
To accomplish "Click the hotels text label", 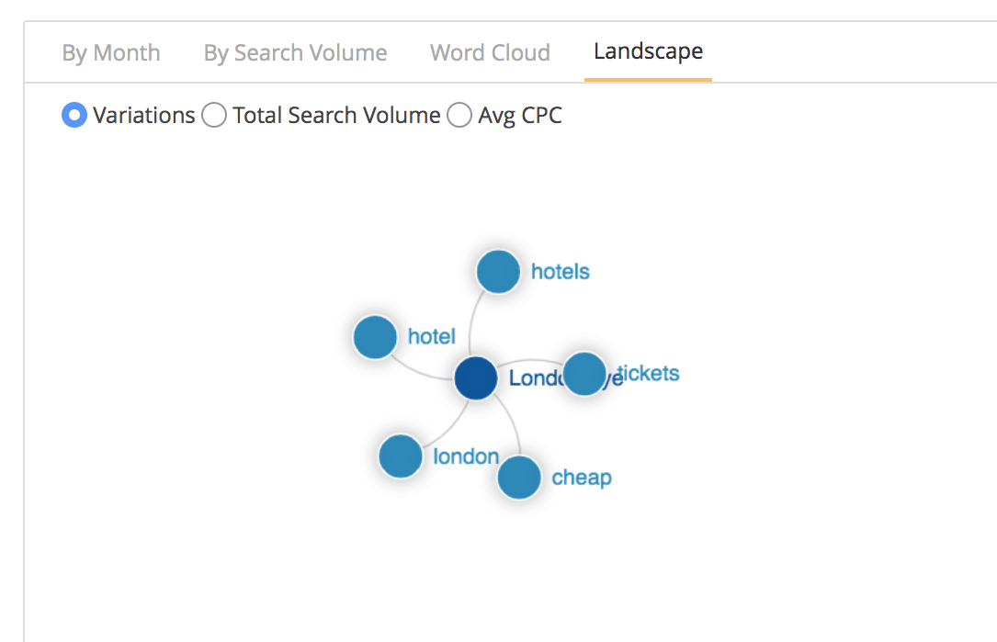I will pyautogui.click(x=561, y=272).
